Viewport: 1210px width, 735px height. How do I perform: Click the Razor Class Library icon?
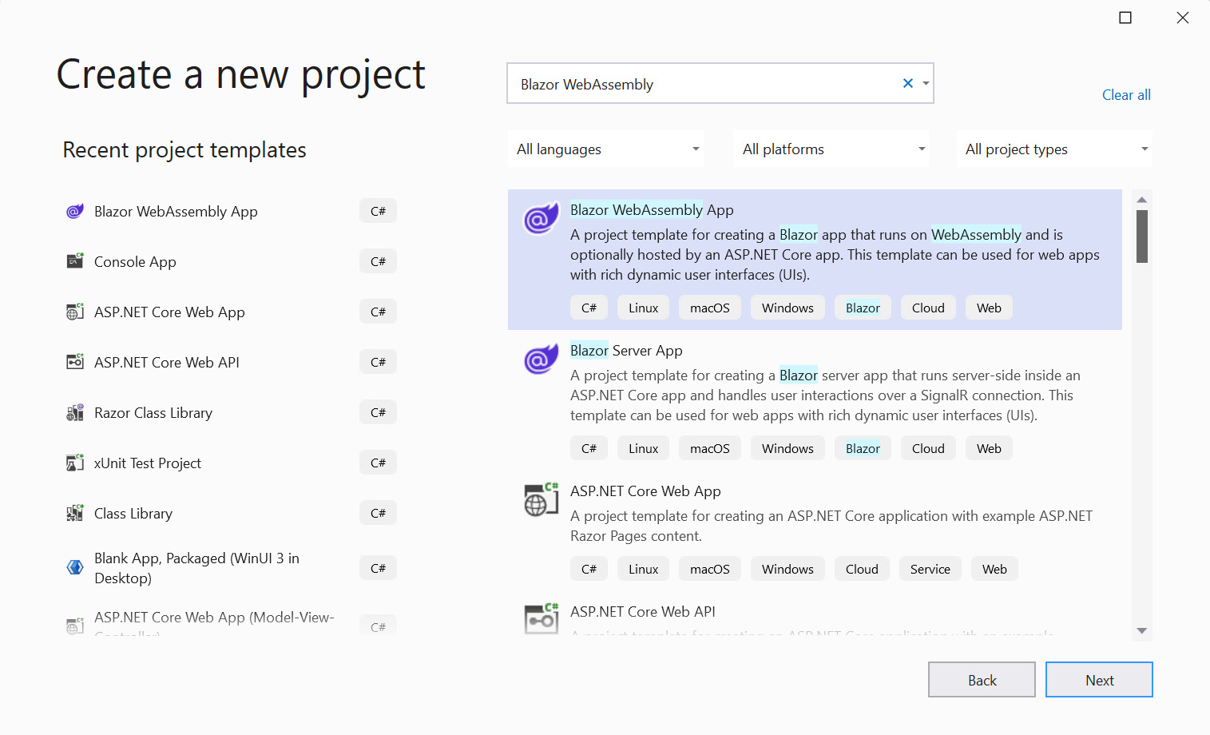75,412
